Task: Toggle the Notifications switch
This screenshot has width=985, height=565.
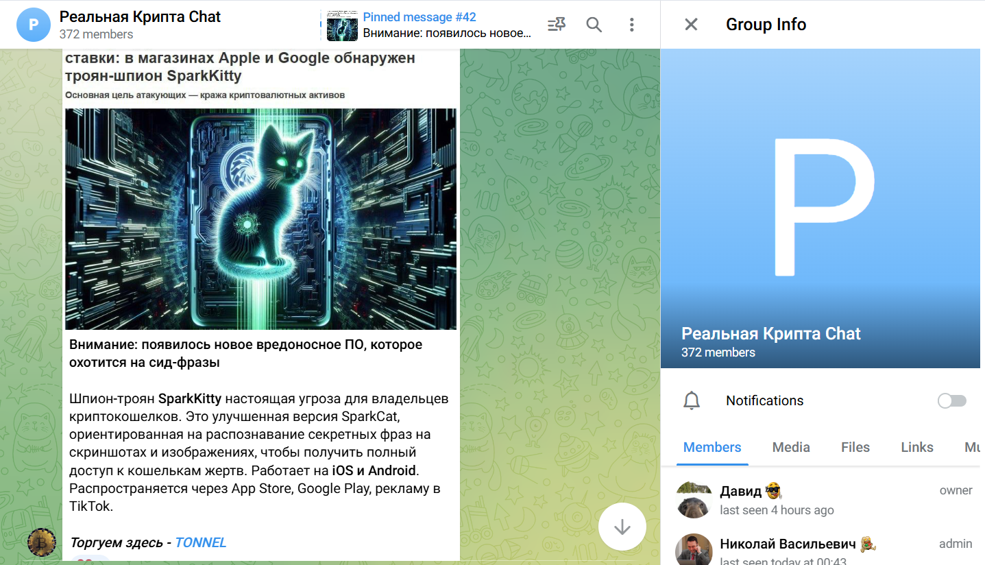Action: (952, 400)
